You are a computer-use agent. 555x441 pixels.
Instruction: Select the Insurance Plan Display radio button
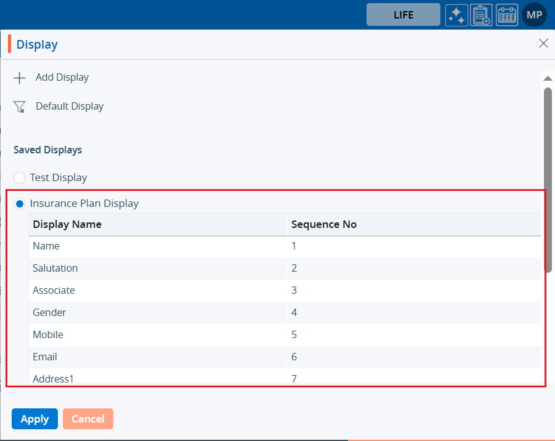click(x=20, y=203)
